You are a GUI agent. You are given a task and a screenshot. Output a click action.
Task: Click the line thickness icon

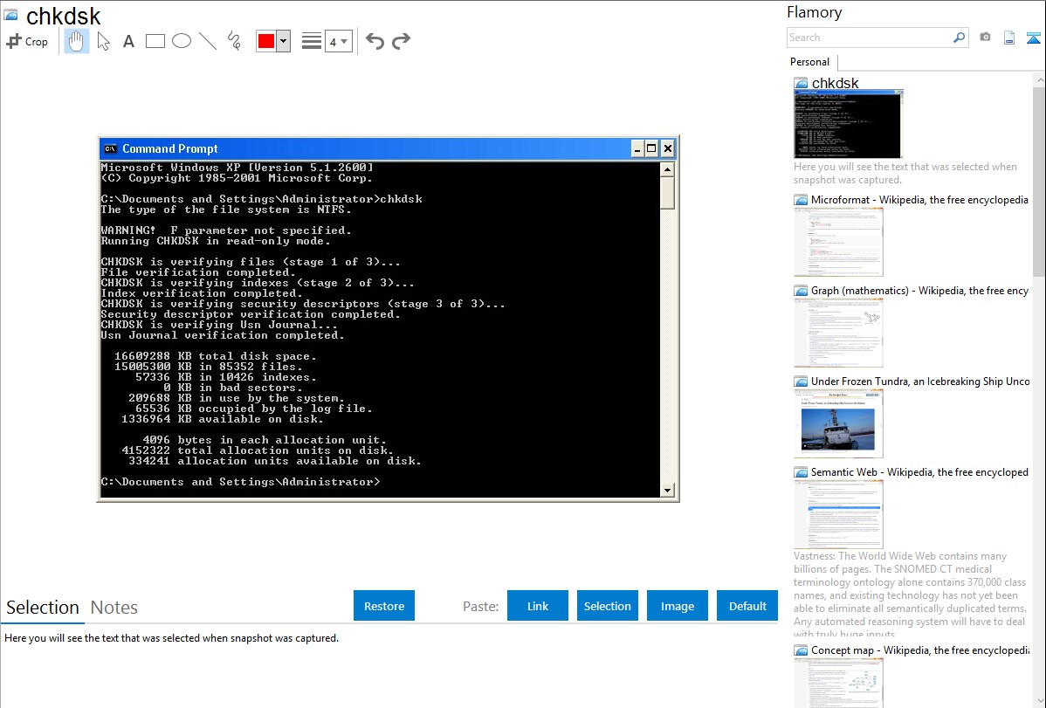tap(312, 41)
